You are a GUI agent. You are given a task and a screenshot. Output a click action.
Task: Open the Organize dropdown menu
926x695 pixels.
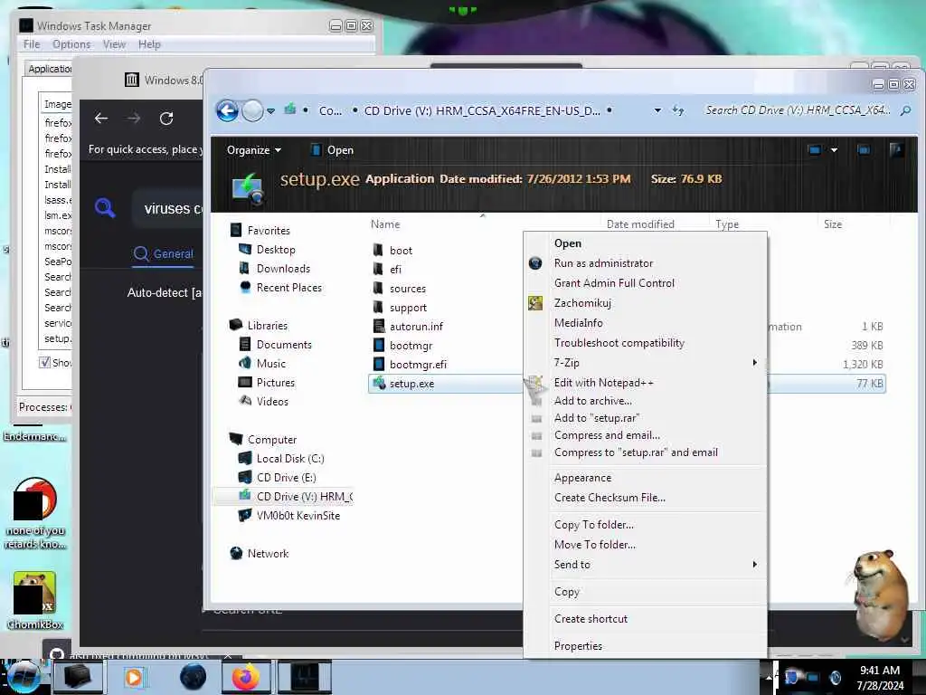point(254,150)
